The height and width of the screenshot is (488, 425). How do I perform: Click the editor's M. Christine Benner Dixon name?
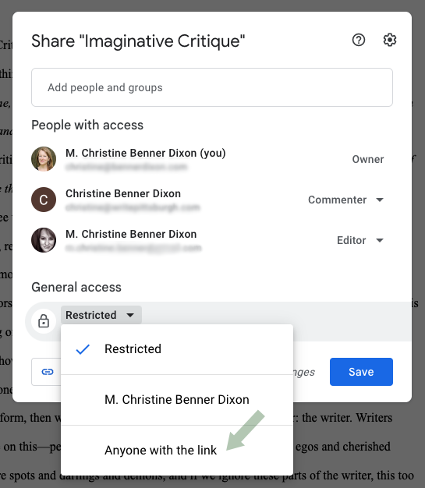coord(131,234)
